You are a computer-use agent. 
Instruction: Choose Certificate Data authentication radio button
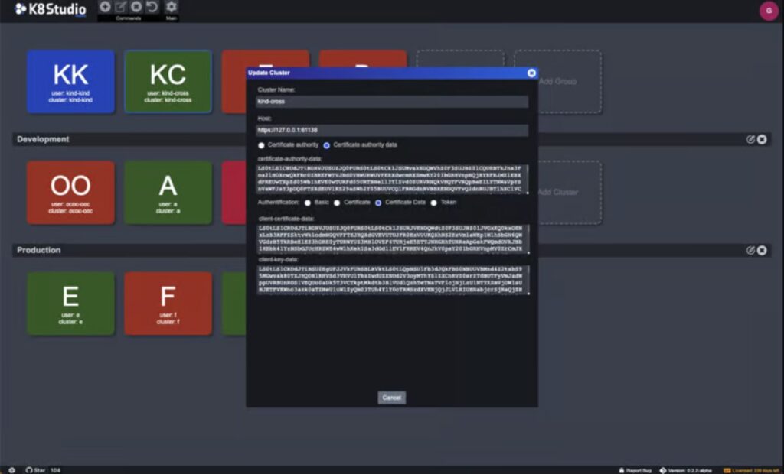[378, 203]
